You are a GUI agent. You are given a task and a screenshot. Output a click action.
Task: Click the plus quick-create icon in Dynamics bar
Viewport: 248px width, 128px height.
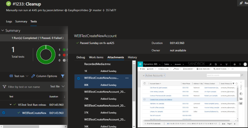221,64
